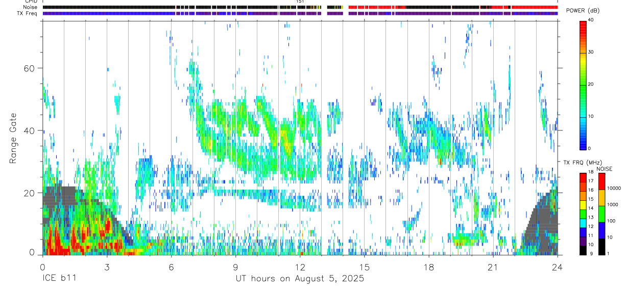Click the 'NOISE' legend title
This screenshot has width=627, height=289.
(604, 169)
